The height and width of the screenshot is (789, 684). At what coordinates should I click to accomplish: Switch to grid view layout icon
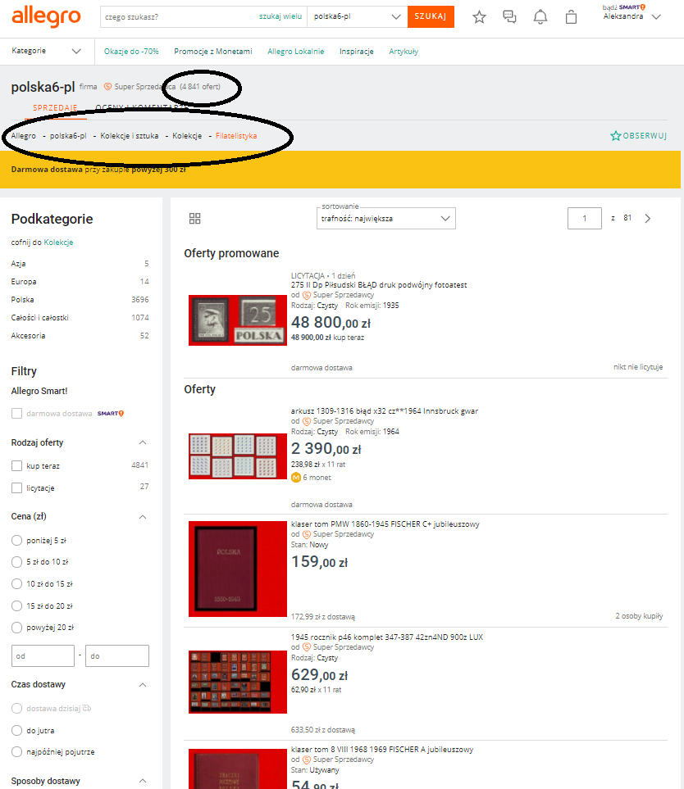click(194, 219)
